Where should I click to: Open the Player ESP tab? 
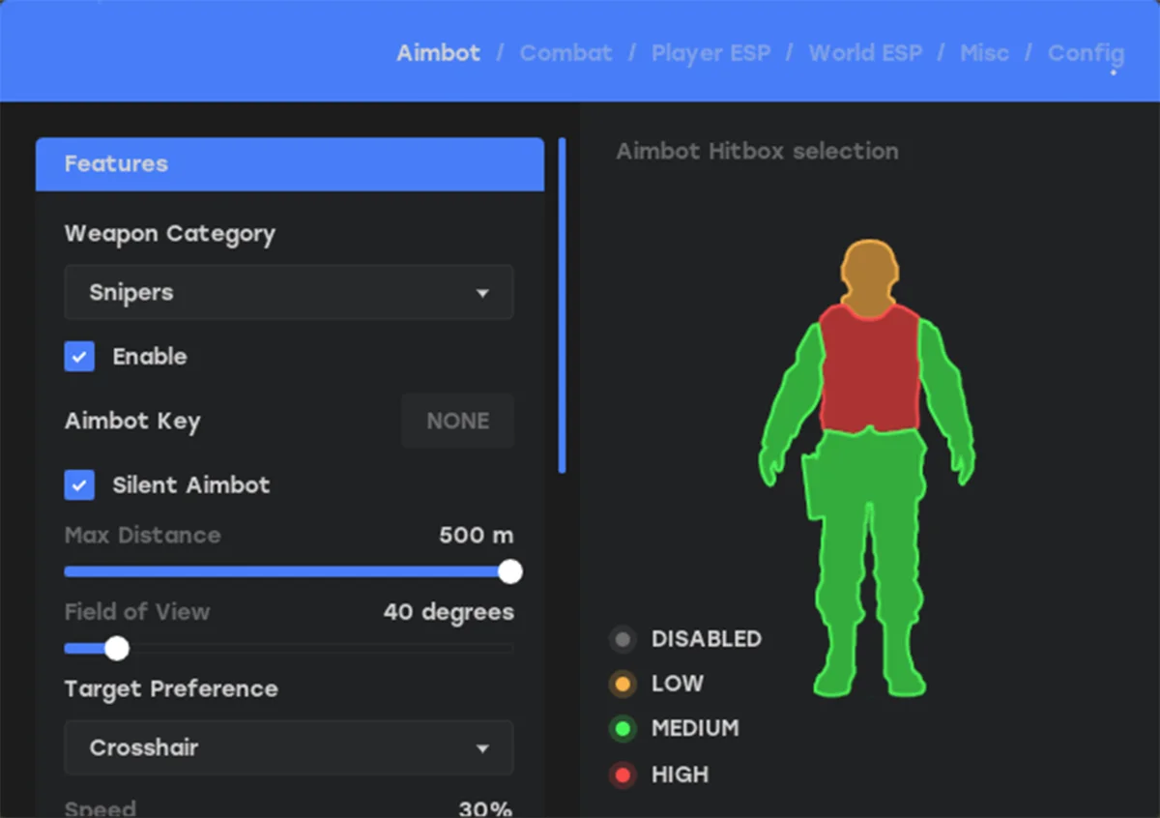pyautogui.click(x=710, y=52)
